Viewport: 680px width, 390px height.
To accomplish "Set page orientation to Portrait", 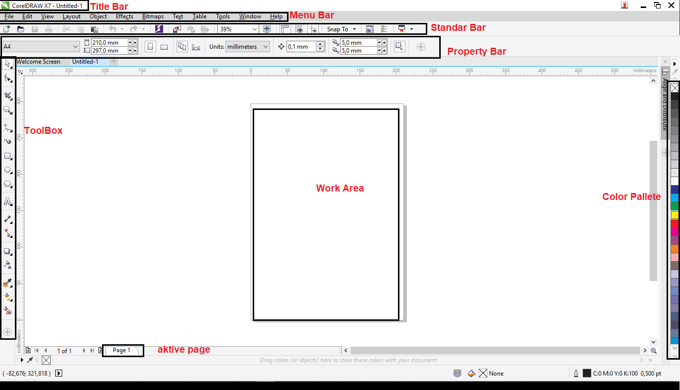I will click(150, 47).
